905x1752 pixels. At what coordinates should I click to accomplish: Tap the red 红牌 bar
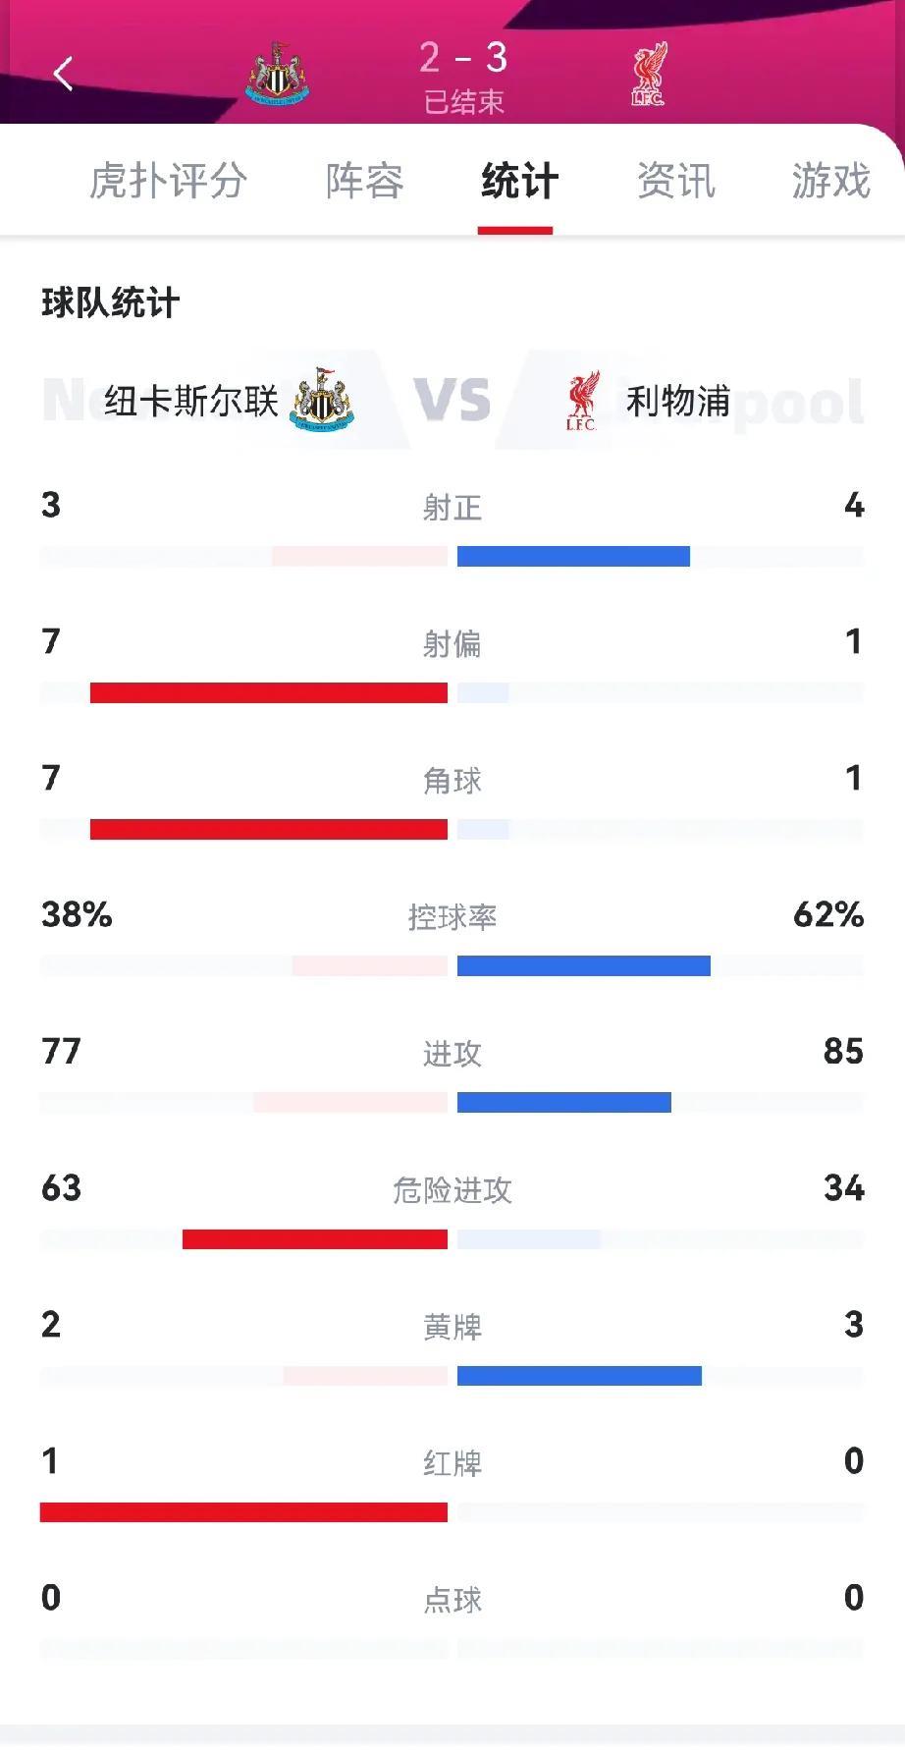pyautogui.click(x=243, y=1512)
